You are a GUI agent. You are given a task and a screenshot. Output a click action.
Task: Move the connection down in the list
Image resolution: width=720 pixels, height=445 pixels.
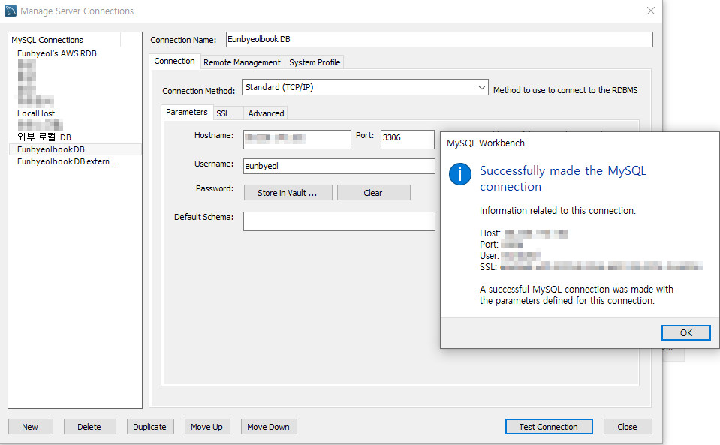tap(269, 427)
